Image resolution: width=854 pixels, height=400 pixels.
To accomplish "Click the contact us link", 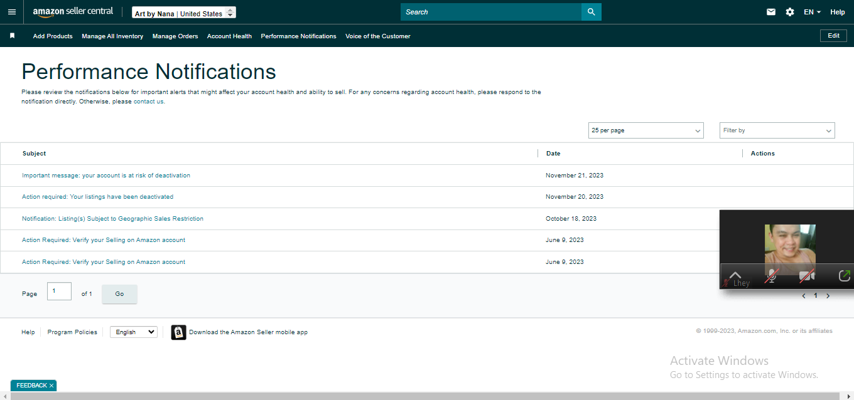I will pos(148,102).
